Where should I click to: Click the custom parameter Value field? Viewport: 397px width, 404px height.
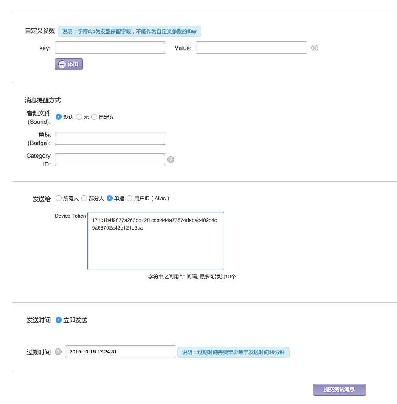[251, 48]
